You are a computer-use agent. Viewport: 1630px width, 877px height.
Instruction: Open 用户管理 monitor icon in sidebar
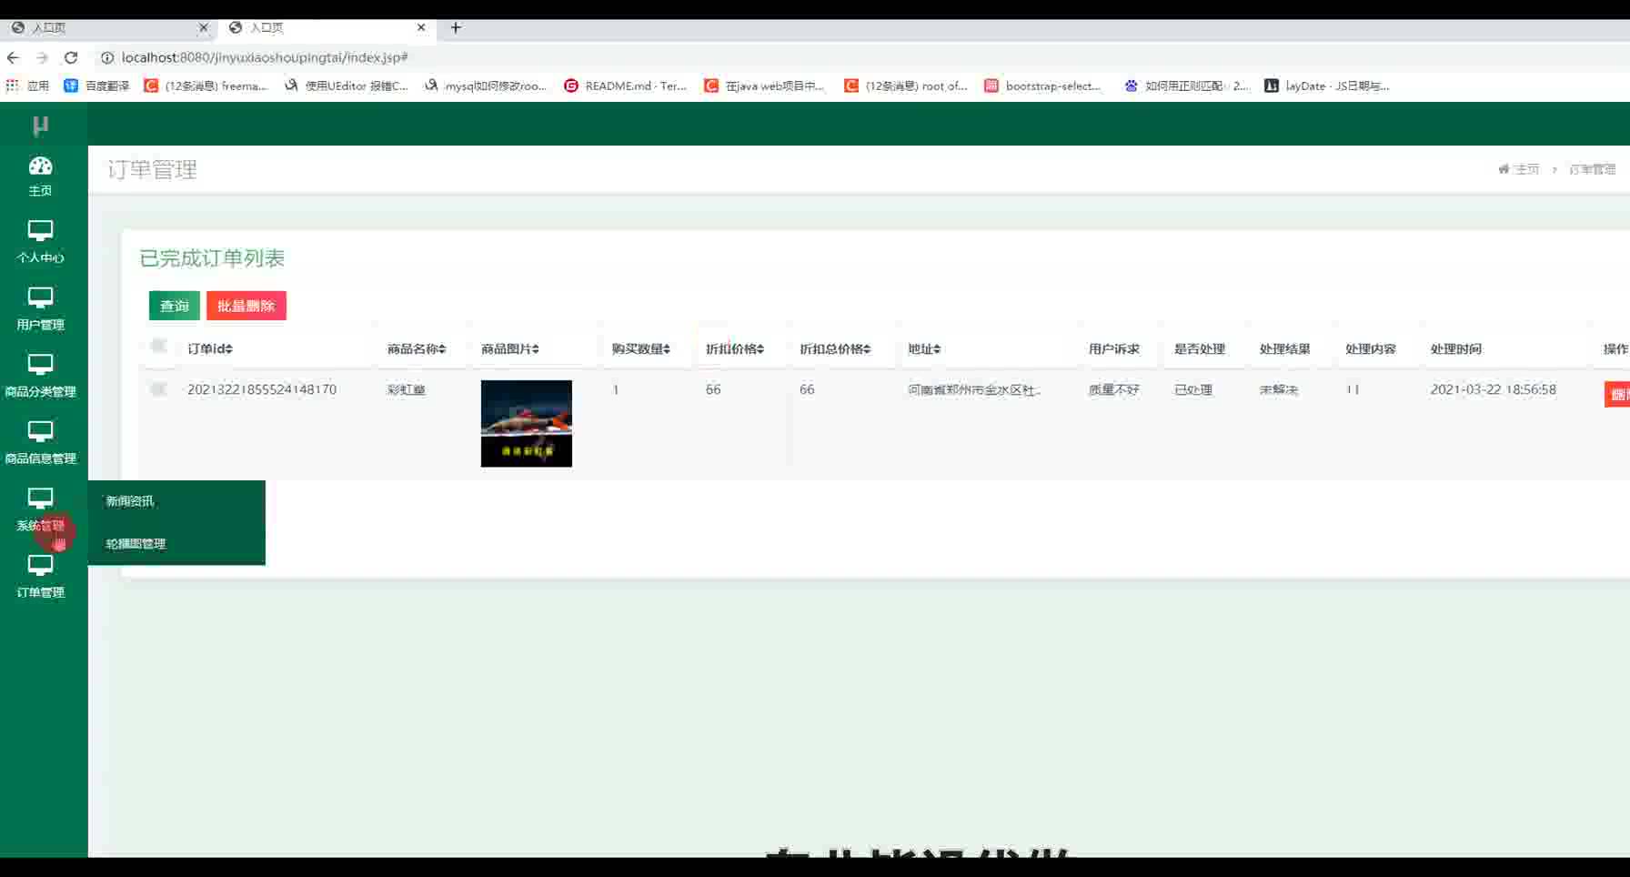pos(40,298)
